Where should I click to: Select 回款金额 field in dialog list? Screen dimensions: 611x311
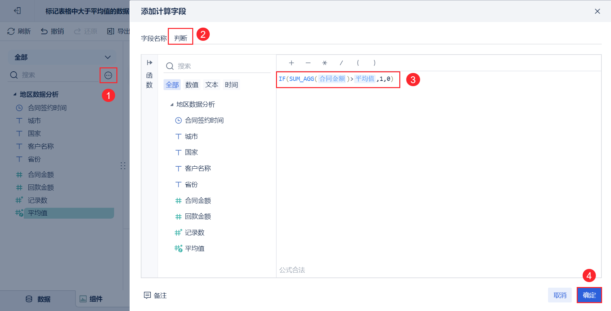193,216
